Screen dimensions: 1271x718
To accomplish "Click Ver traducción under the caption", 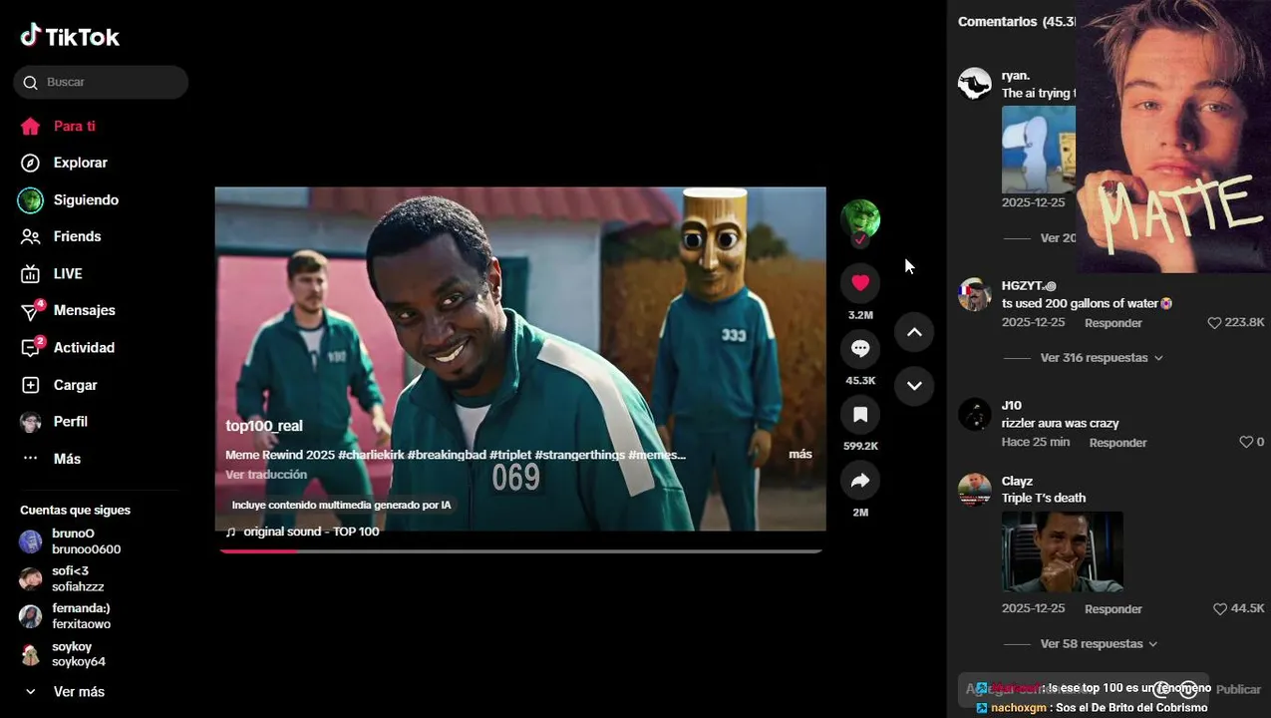I will (266, 475).
